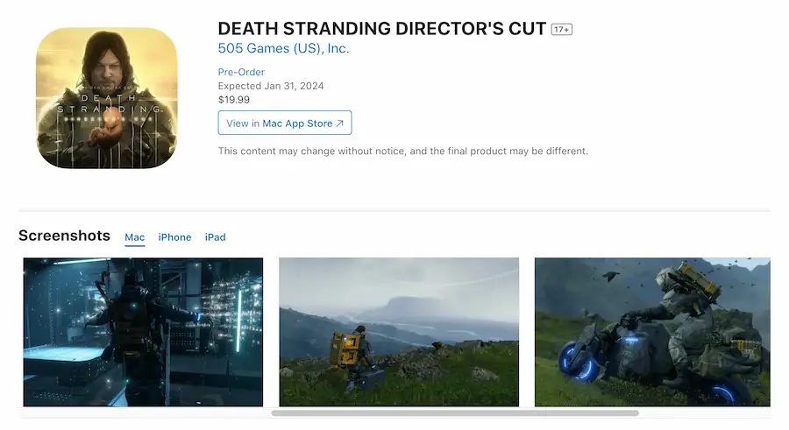
Task: Open the dark facility room screenshot
Action: (143, 332)
